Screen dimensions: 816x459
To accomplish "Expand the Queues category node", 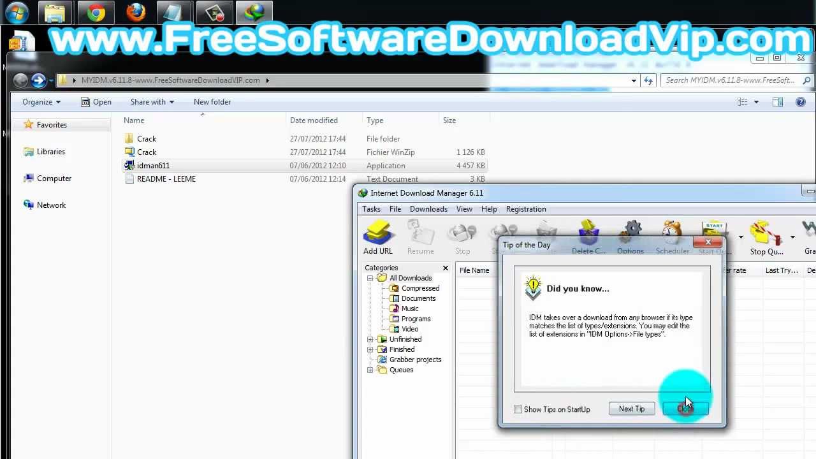I will pos(370,370).
